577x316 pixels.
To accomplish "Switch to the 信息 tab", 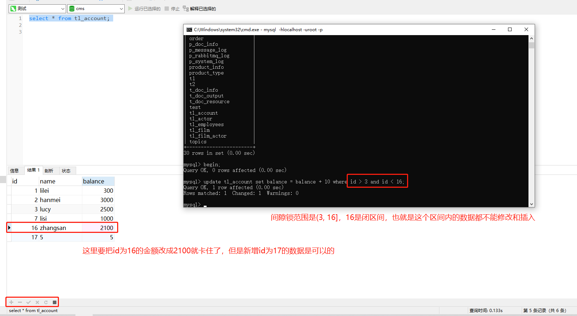I will (15, 171).
